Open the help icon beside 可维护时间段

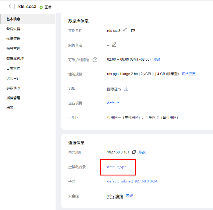pyautogui.click(x=95, y=60)
